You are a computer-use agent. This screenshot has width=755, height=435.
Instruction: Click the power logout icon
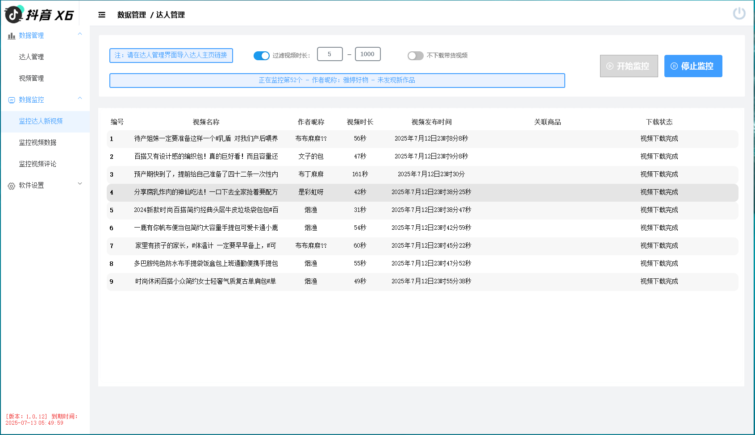739,13
